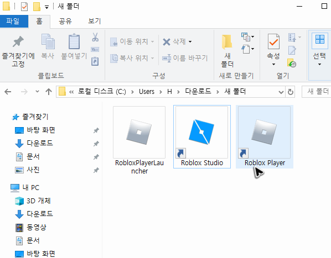The height and width of the screenshot is (258, 331).
Task: Switch to the 홈 (Home) tab
Action: tap(39, 21)
